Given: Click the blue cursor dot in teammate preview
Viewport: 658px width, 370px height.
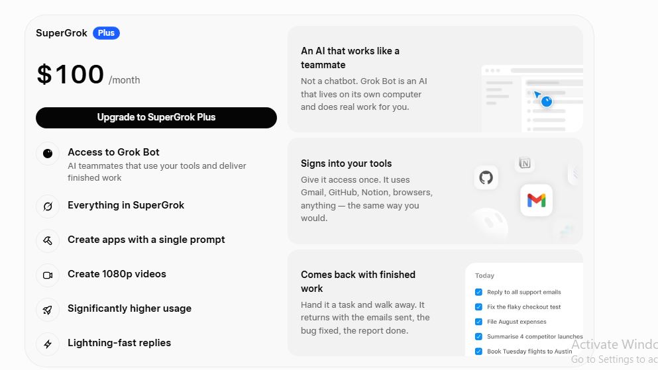Looking at the screenshot, I should tap(547, 101).
